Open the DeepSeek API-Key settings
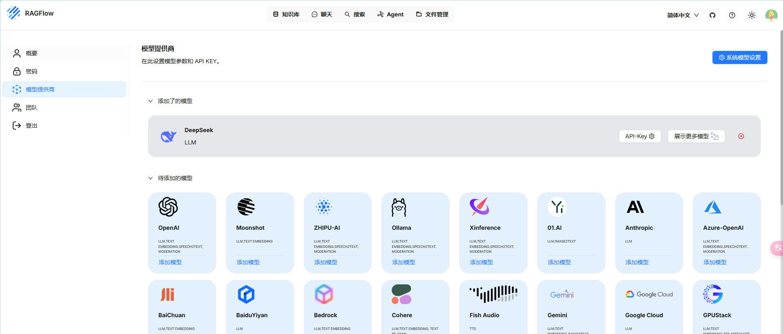The height and width of the screenshot is (334, 783). click(x=640, y=136)
